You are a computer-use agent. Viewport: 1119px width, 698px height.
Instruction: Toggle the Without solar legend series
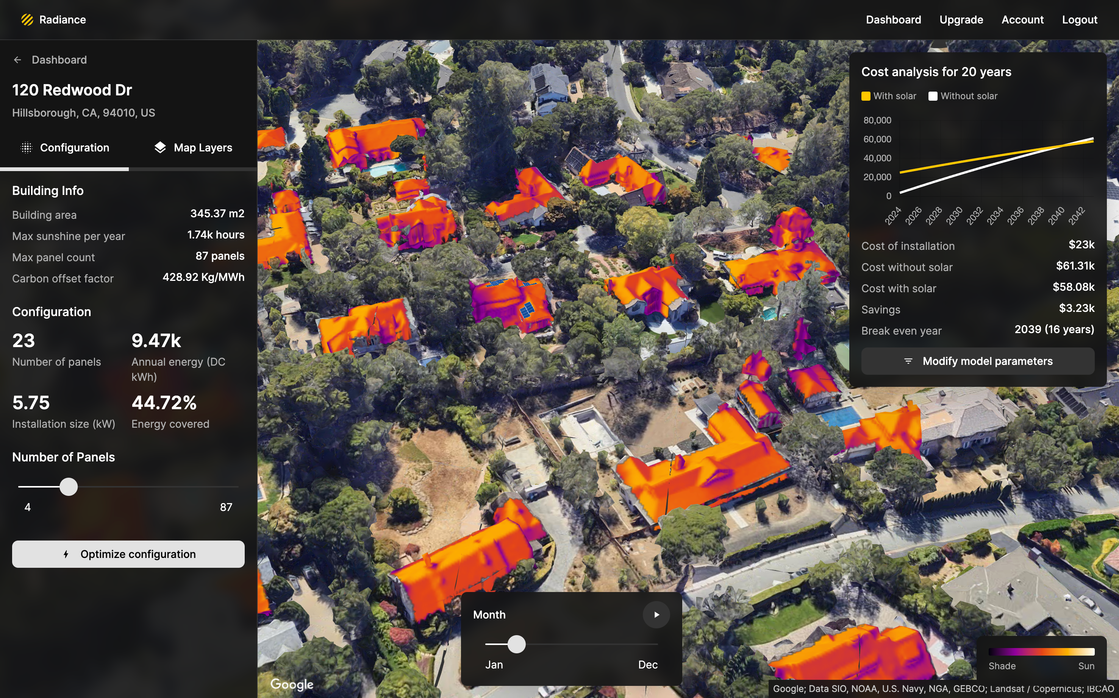pos(963,96)
